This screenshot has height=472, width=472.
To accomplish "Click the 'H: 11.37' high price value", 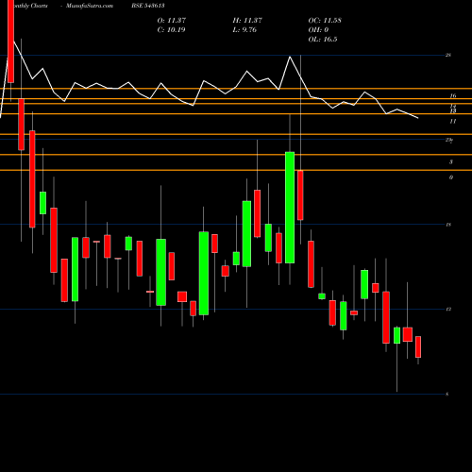I will tap(247, 21).
